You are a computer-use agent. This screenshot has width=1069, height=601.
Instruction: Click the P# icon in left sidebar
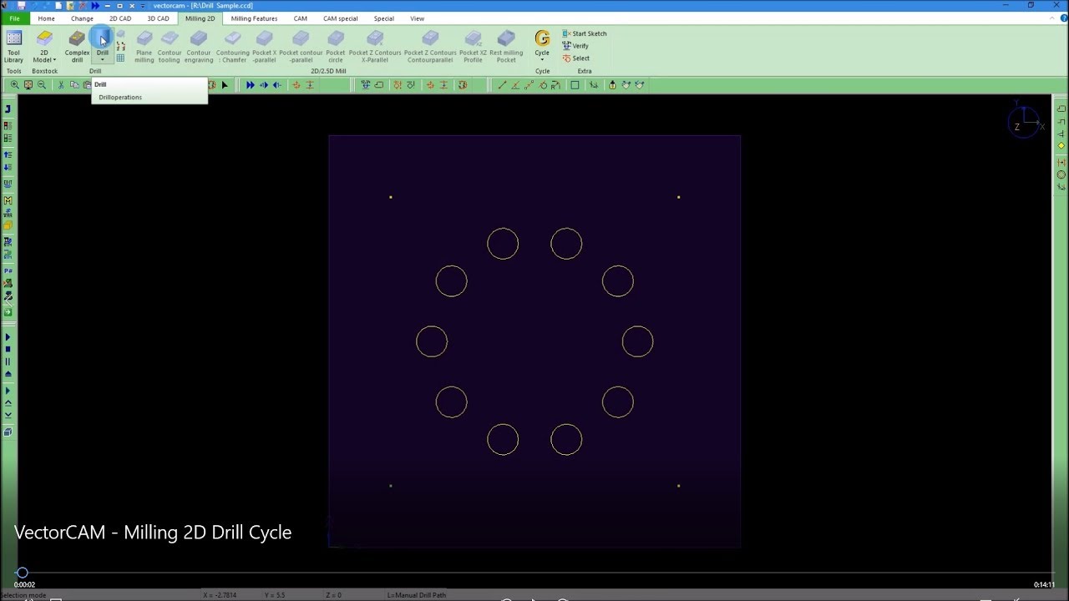pos(8,271)
